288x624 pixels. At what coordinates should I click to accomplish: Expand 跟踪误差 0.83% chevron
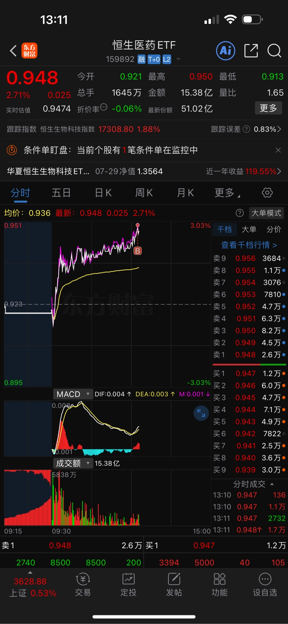tap(279, 129)
